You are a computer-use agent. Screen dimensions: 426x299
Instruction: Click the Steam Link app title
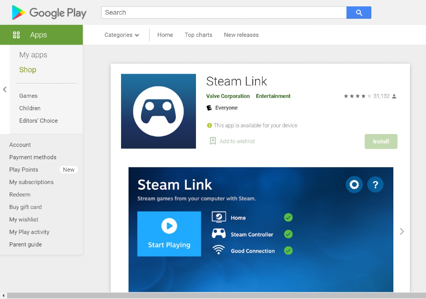pos(236,81)
